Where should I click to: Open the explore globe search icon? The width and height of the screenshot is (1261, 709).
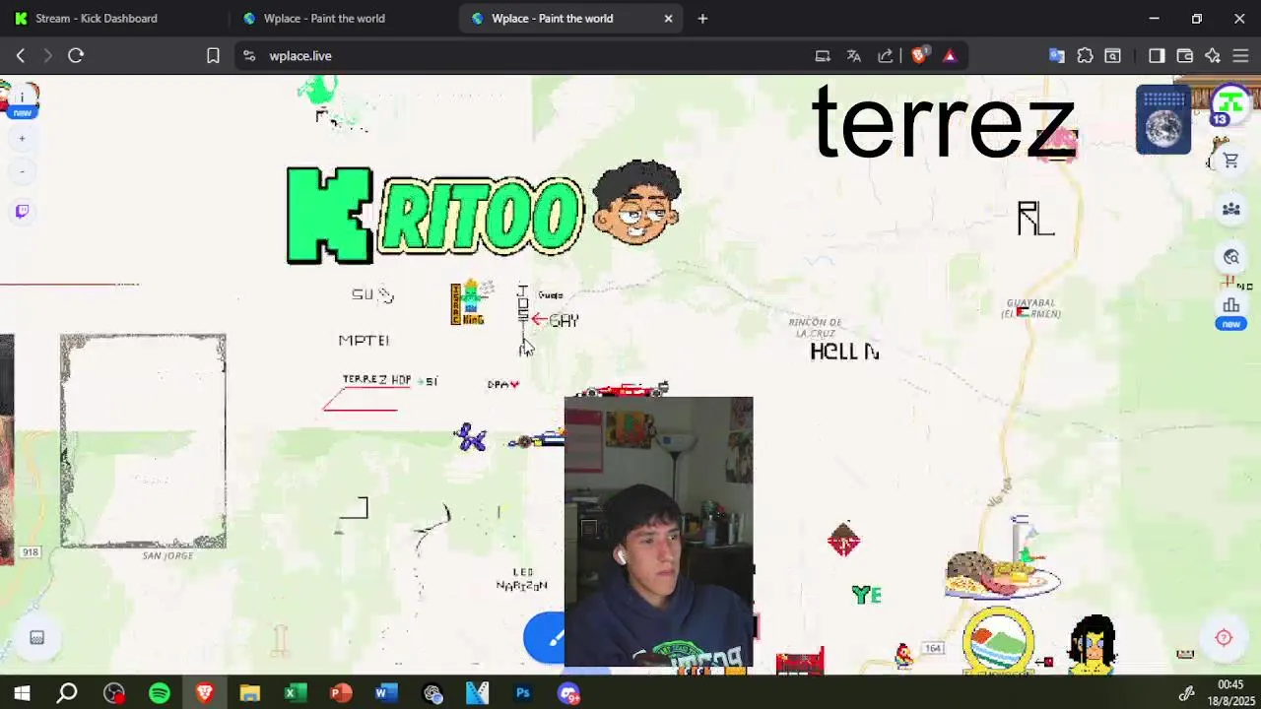click(1230, 257)
